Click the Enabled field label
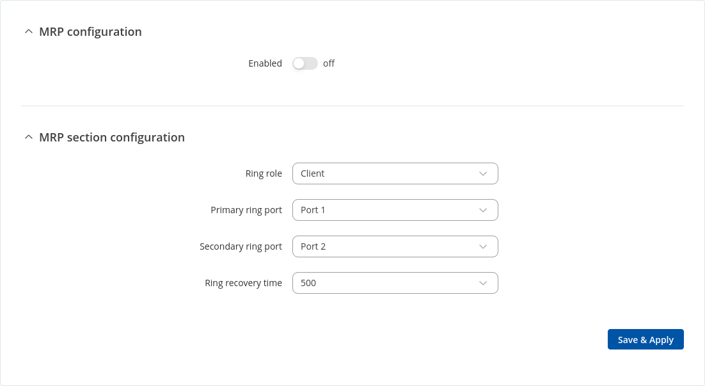Viewport: 705px width, 386px height. pyautogui.click(x=265, y=63)
